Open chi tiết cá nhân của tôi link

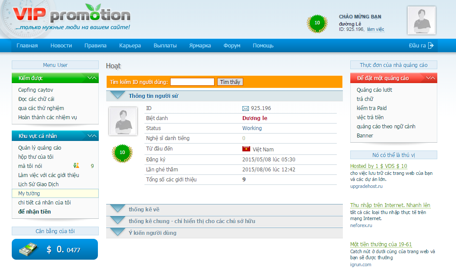click(44, 202)
